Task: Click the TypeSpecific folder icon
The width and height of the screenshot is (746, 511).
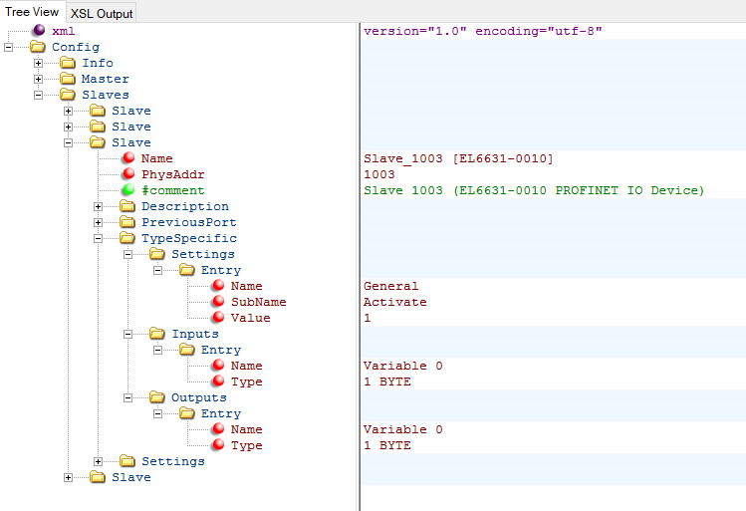Action: click(127, 238)
